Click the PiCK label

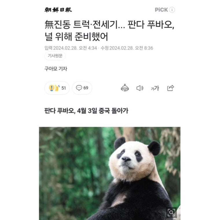pos(161,10)
